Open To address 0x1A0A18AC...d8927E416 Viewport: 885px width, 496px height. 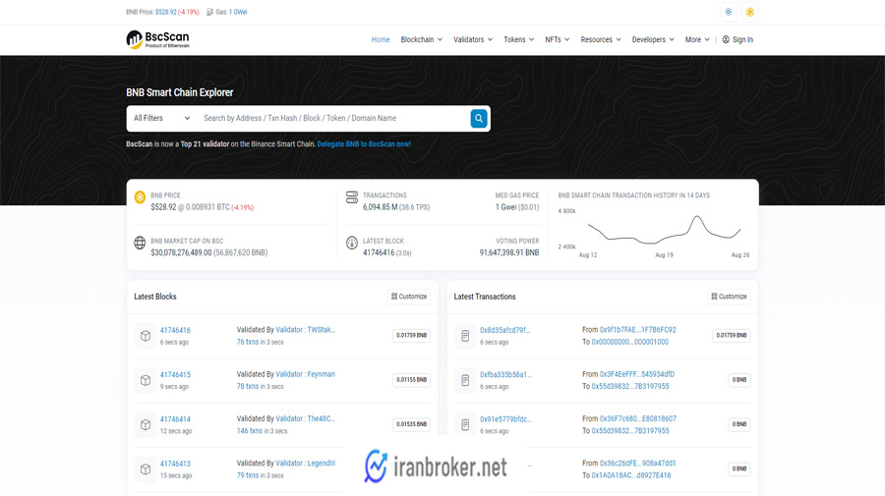(631, 475)
